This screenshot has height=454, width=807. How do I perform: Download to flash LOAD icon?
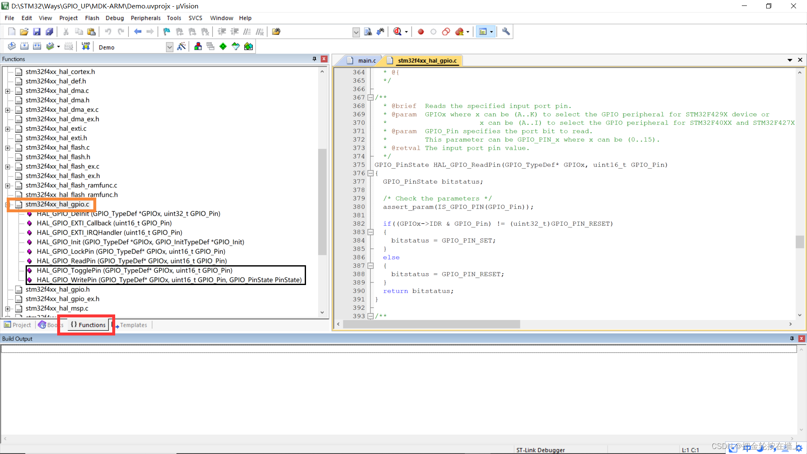(x=86, y=46)
